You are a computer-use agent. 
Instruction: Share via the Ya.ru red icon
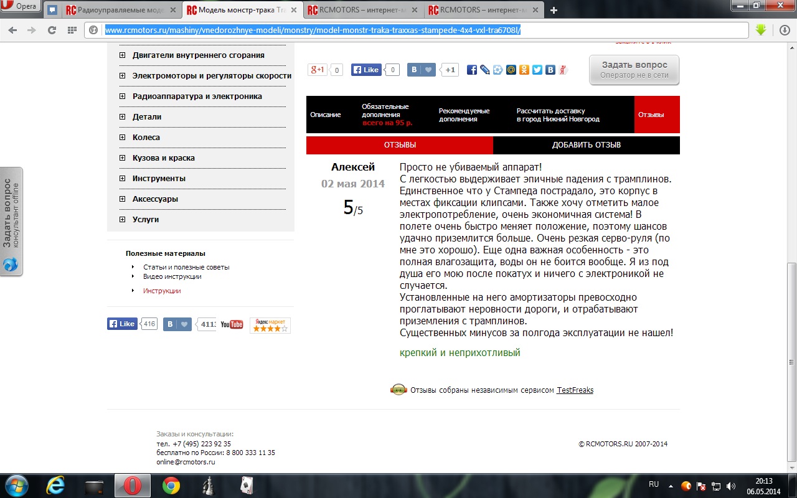564,70
